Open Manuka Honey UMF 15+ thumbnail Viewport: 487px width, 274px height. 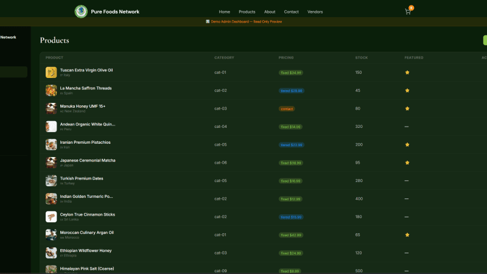coord(51,108)
